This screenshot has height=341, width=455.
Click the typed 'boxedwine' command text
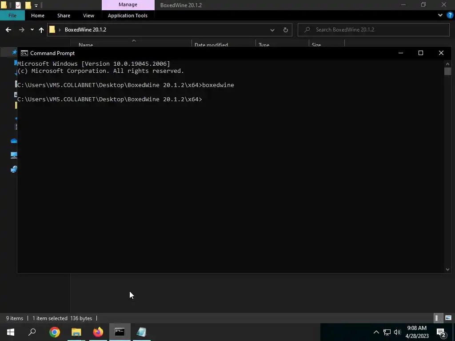pos(218,85)
